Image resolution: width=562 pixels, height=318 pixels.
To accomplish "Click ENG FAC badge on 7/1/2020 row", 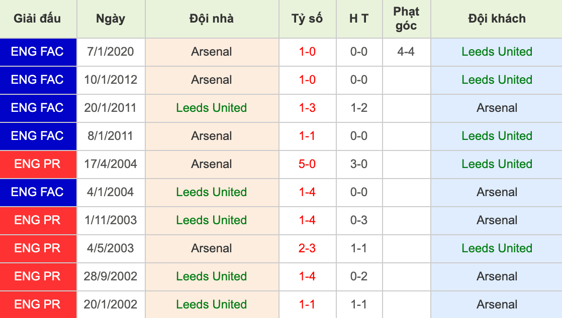I will pos(37,52).
